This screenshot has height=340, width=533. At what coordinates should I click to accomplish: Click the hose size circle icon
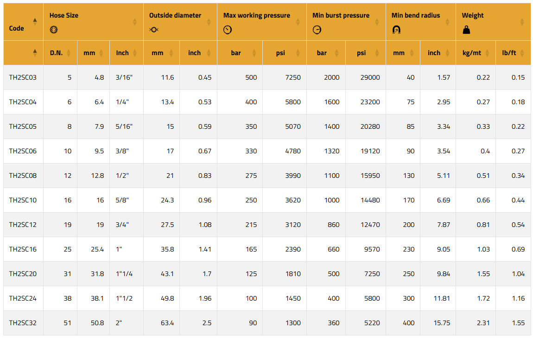pos(54,30)
